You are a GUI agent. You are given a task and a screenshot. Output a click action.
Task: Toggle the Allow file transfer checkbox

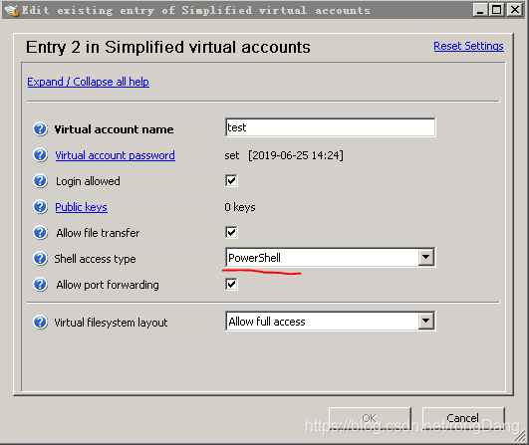231,232
